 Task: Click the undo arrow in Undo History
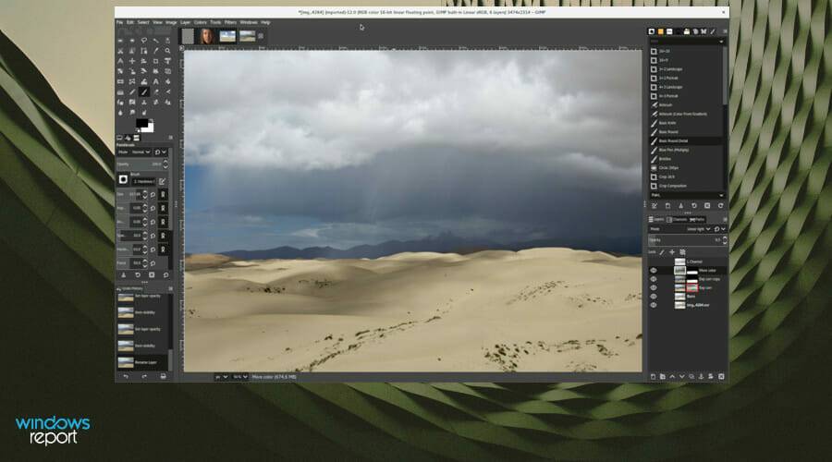pos(126,376)
